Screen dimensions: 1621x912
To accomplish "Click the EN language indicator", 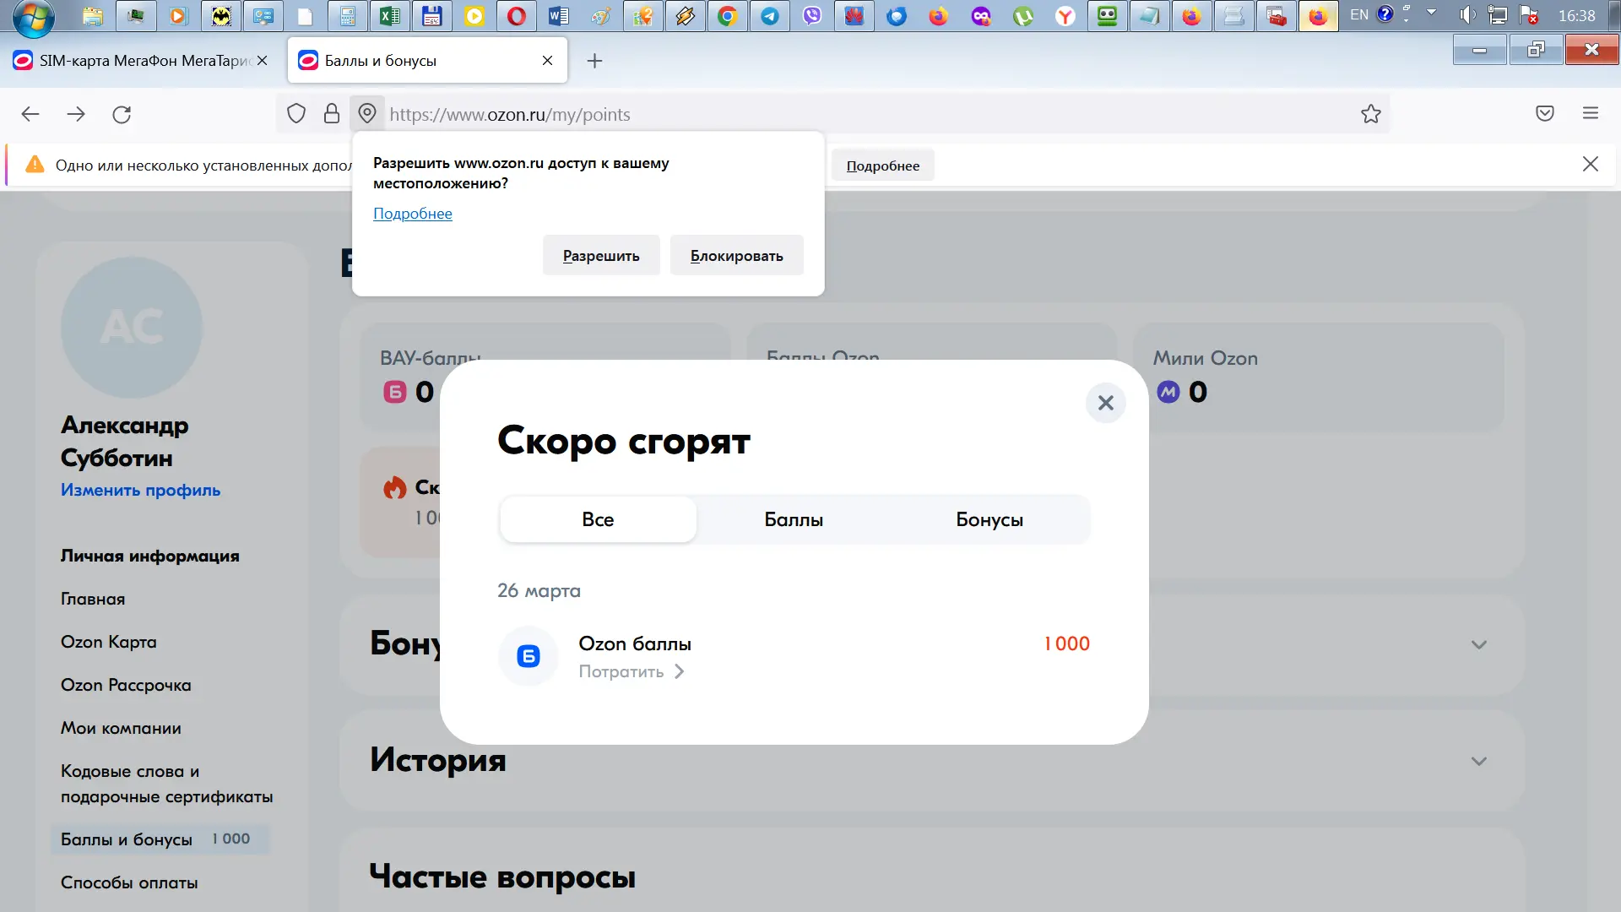I will pos(1359,15).
